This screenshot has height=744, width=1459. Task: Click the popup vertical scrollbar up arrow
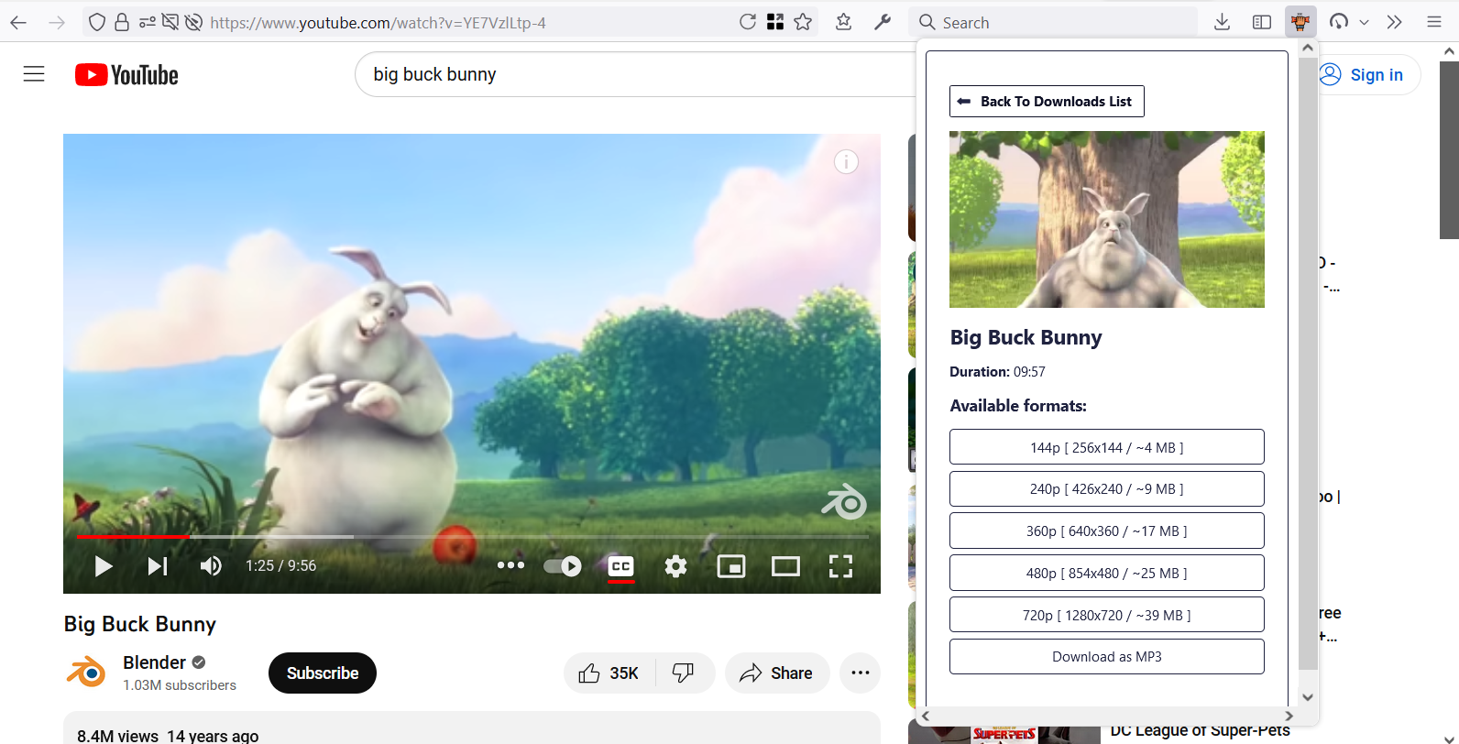1308,48
